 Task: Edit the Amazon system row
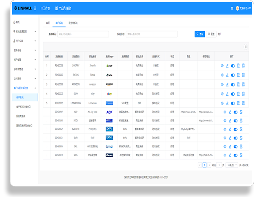click(227, 84)
